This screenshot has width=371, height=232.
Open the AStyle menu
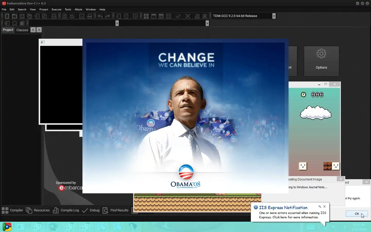(78, 9)
